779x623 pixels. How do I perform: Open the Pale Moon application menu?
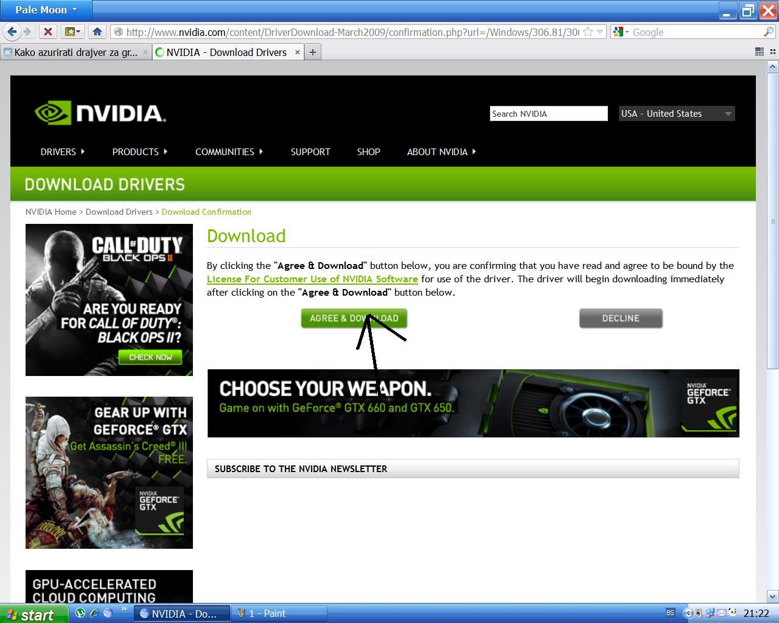coord(46,10)
